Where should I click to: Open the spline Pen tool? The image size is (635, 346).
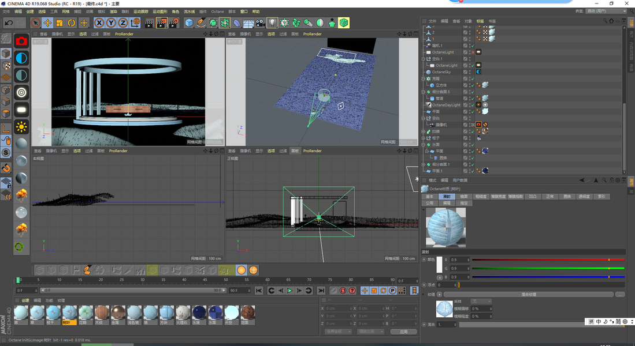click(201, 23)
